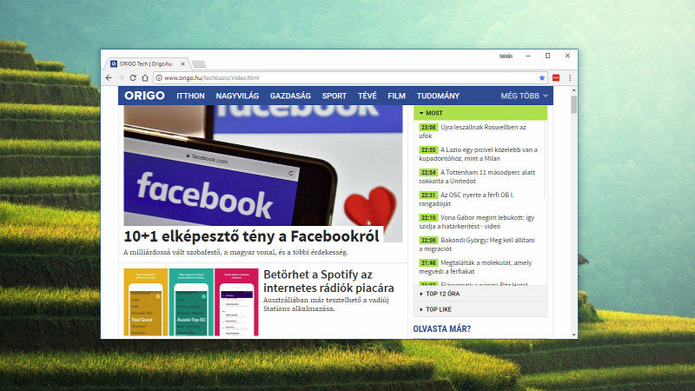Click the Facebook article subtitle text
695x391 pixels.
(x=235, y=252)
